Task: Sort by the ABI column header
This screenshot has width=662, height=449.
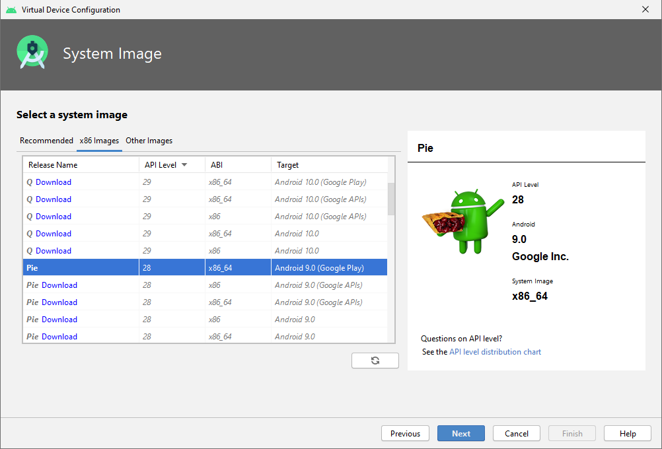Action: pos(238,164)
